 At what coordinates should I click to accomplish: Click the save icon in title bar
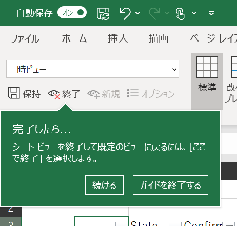tap(103, 13)
